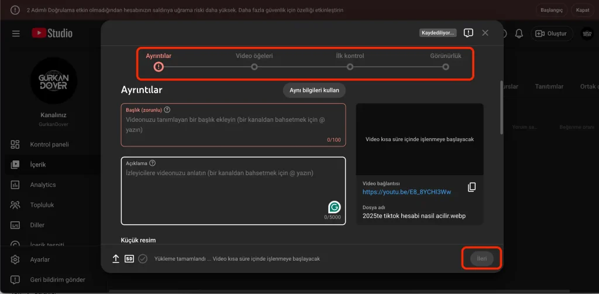The height and width of the screenshot is (294, 599).
Task: Open the notifications bell
Action: click(x=519, y=33)
